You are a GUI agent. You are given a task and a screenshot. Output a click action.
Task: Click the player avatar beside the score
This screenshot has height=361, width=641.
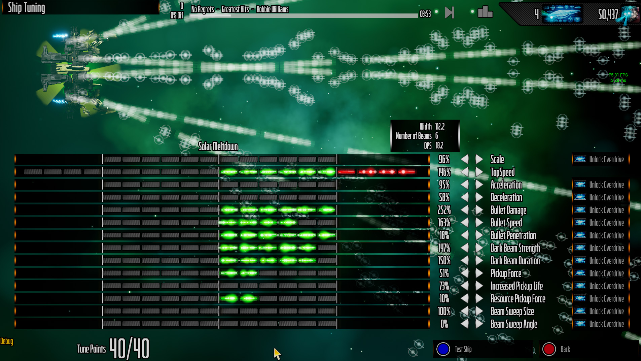(x=630, y=14)
